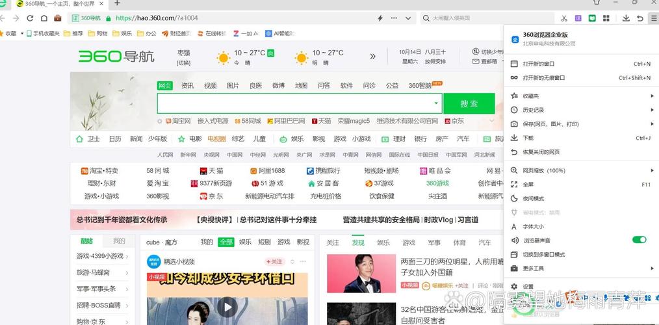Open the 天猫 site link
The image size is (659, 325).
tap(211, 171)
